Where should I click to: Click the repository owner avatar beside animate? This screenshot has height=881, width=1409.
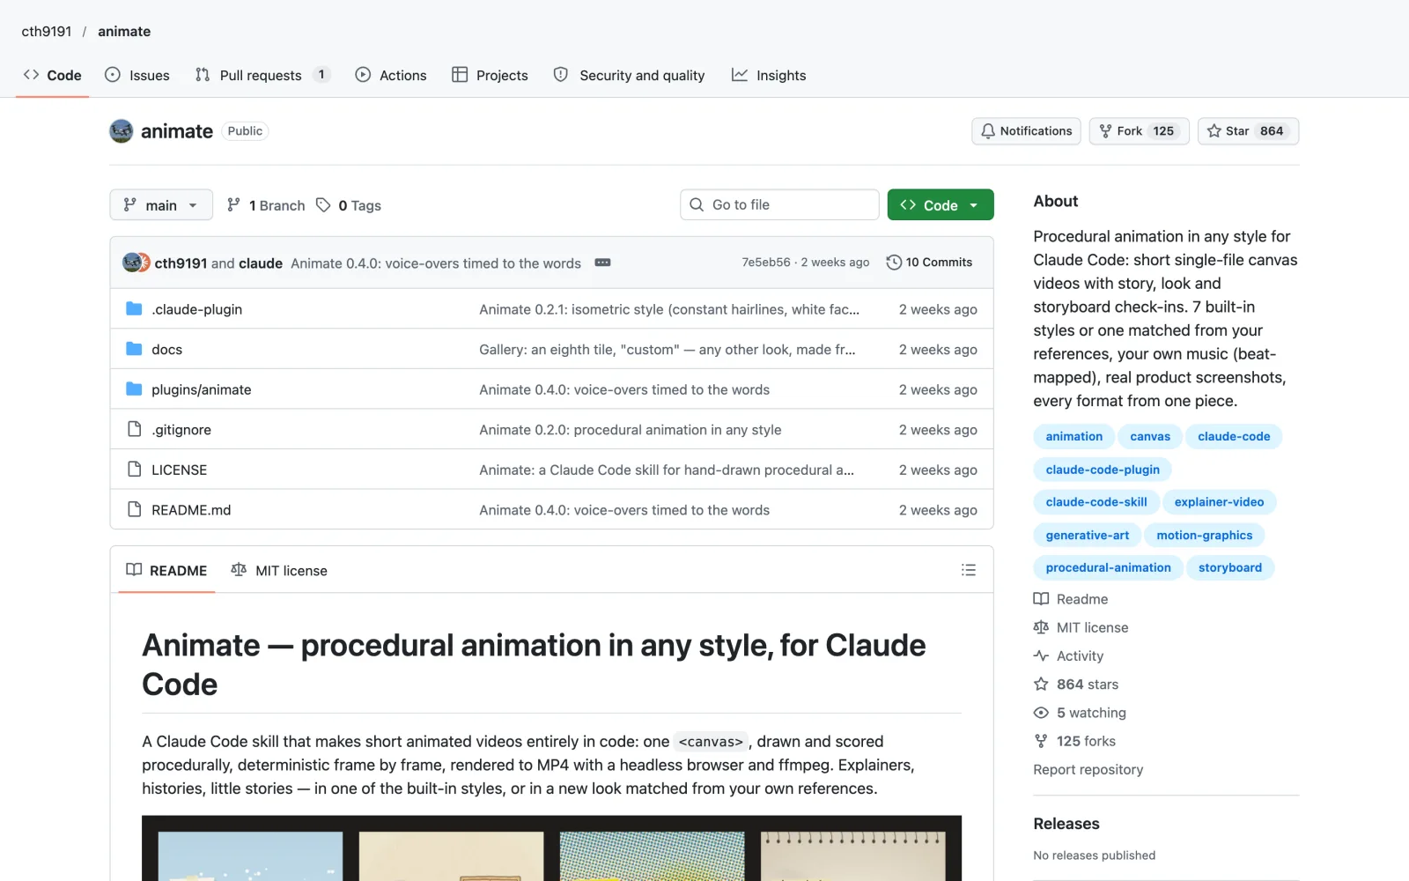point(122,131)
